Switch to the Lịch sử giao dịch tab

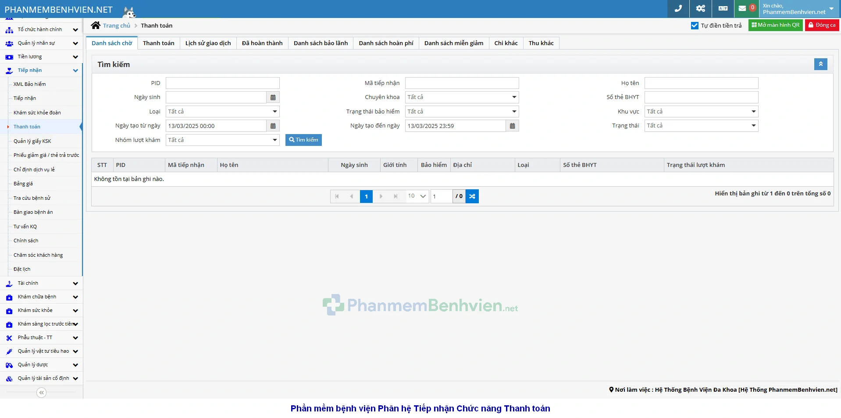click(x=208, y=43)
